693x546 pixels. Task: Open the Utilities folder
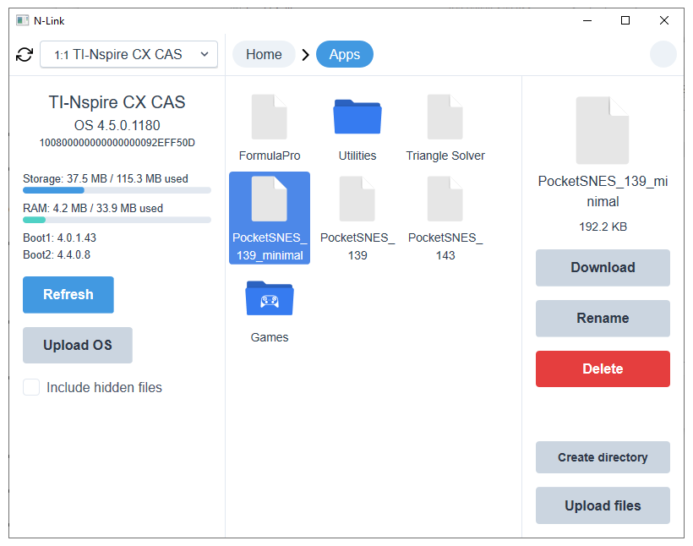[x=357, y=128]
